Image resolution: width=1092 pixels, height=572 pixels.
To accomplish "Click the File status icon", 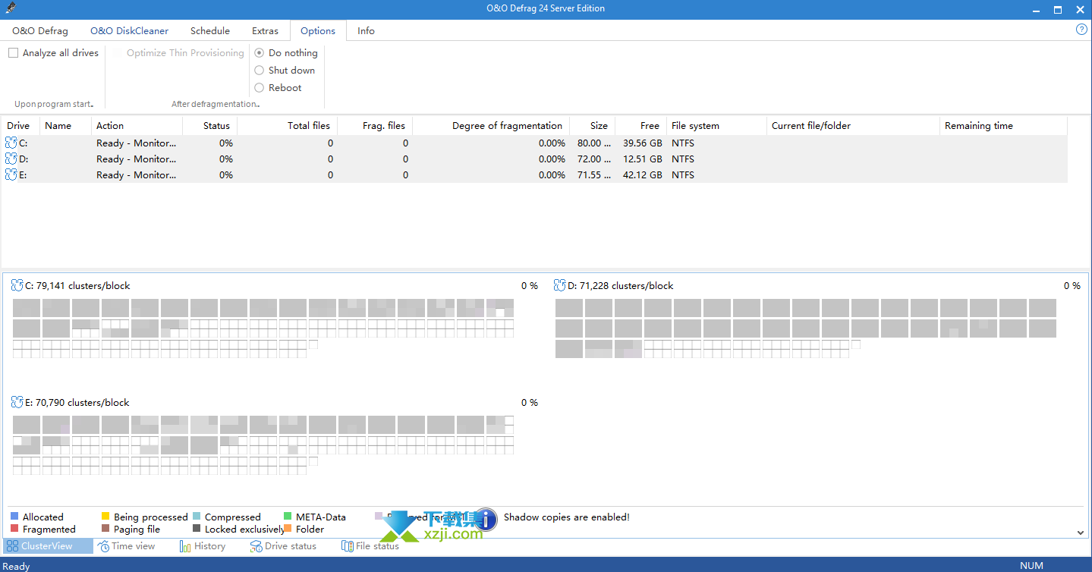I will [348, 546].
